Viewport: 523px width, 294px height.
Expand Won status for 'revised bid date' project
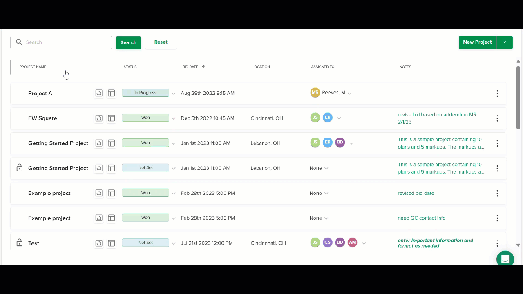(173, 193)
